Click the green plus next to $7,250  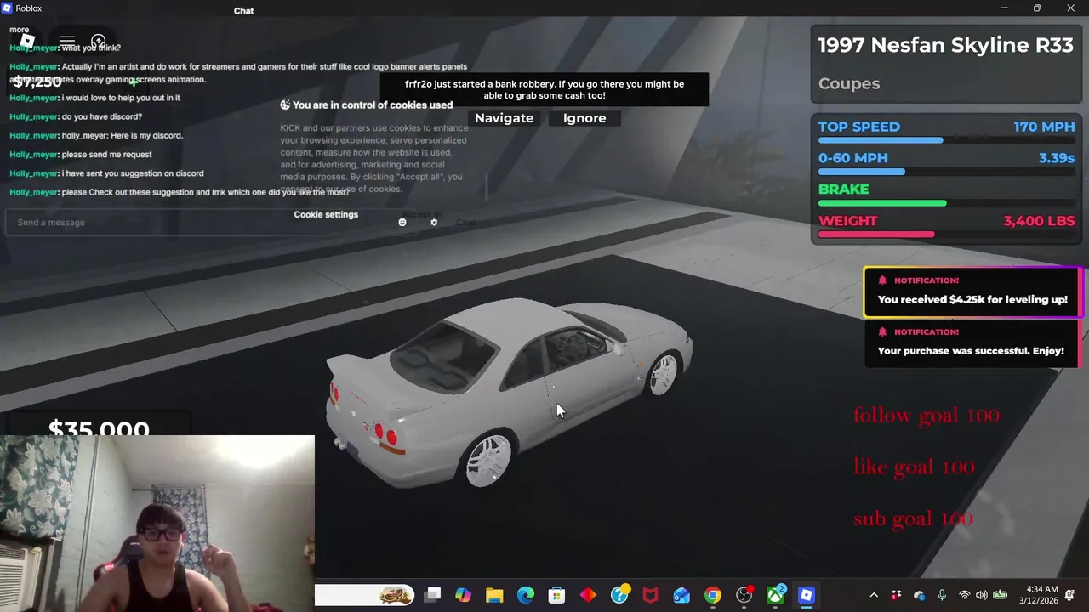click(x=133, y=82)
